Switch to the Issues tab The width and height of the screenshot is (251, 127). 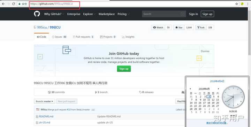coord(59,37)
